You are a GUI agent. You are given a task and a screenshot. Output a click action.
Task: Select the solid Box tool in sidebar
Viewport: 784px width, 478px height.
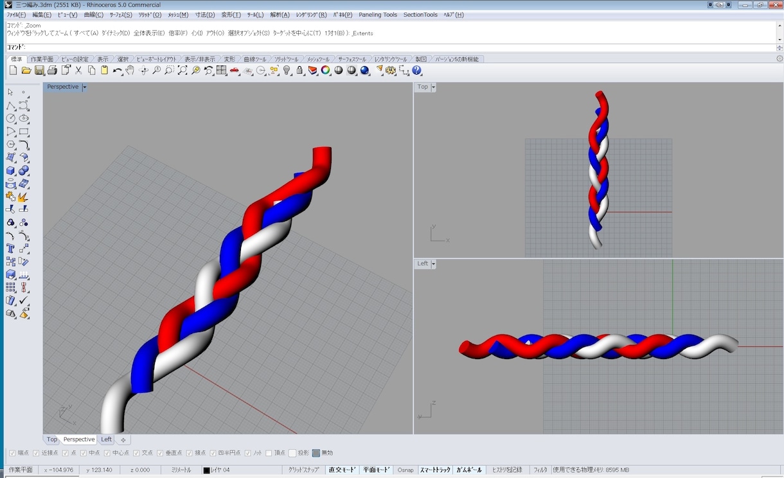coord(10,171)
